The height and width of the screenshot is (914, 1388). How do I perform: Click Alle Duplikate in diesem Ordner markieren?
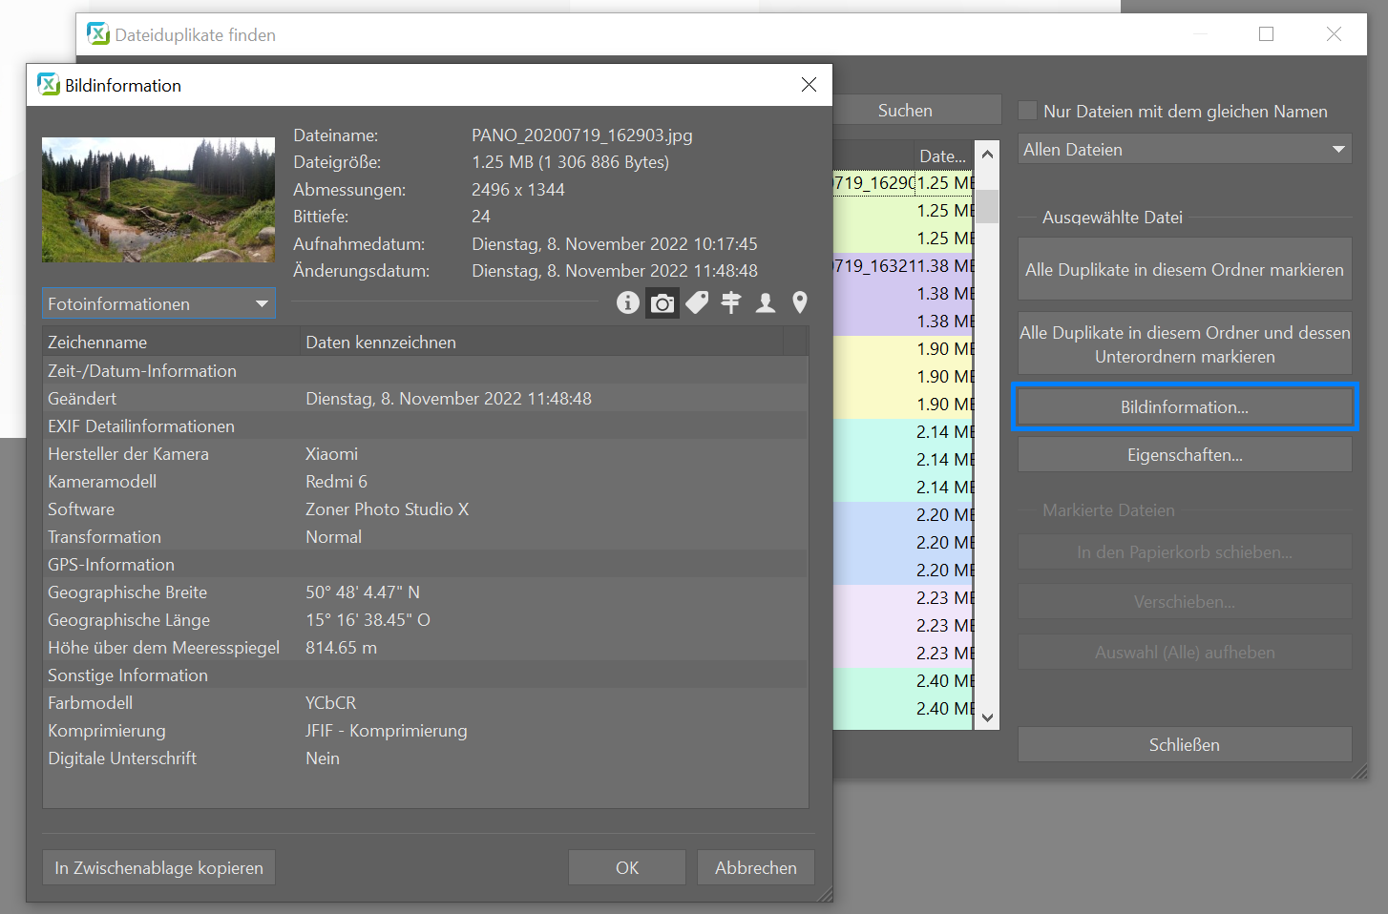(x=1184, y=270)
